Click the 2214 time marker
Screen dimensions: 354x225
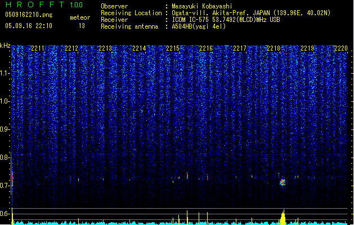click(x=139, y=48)
